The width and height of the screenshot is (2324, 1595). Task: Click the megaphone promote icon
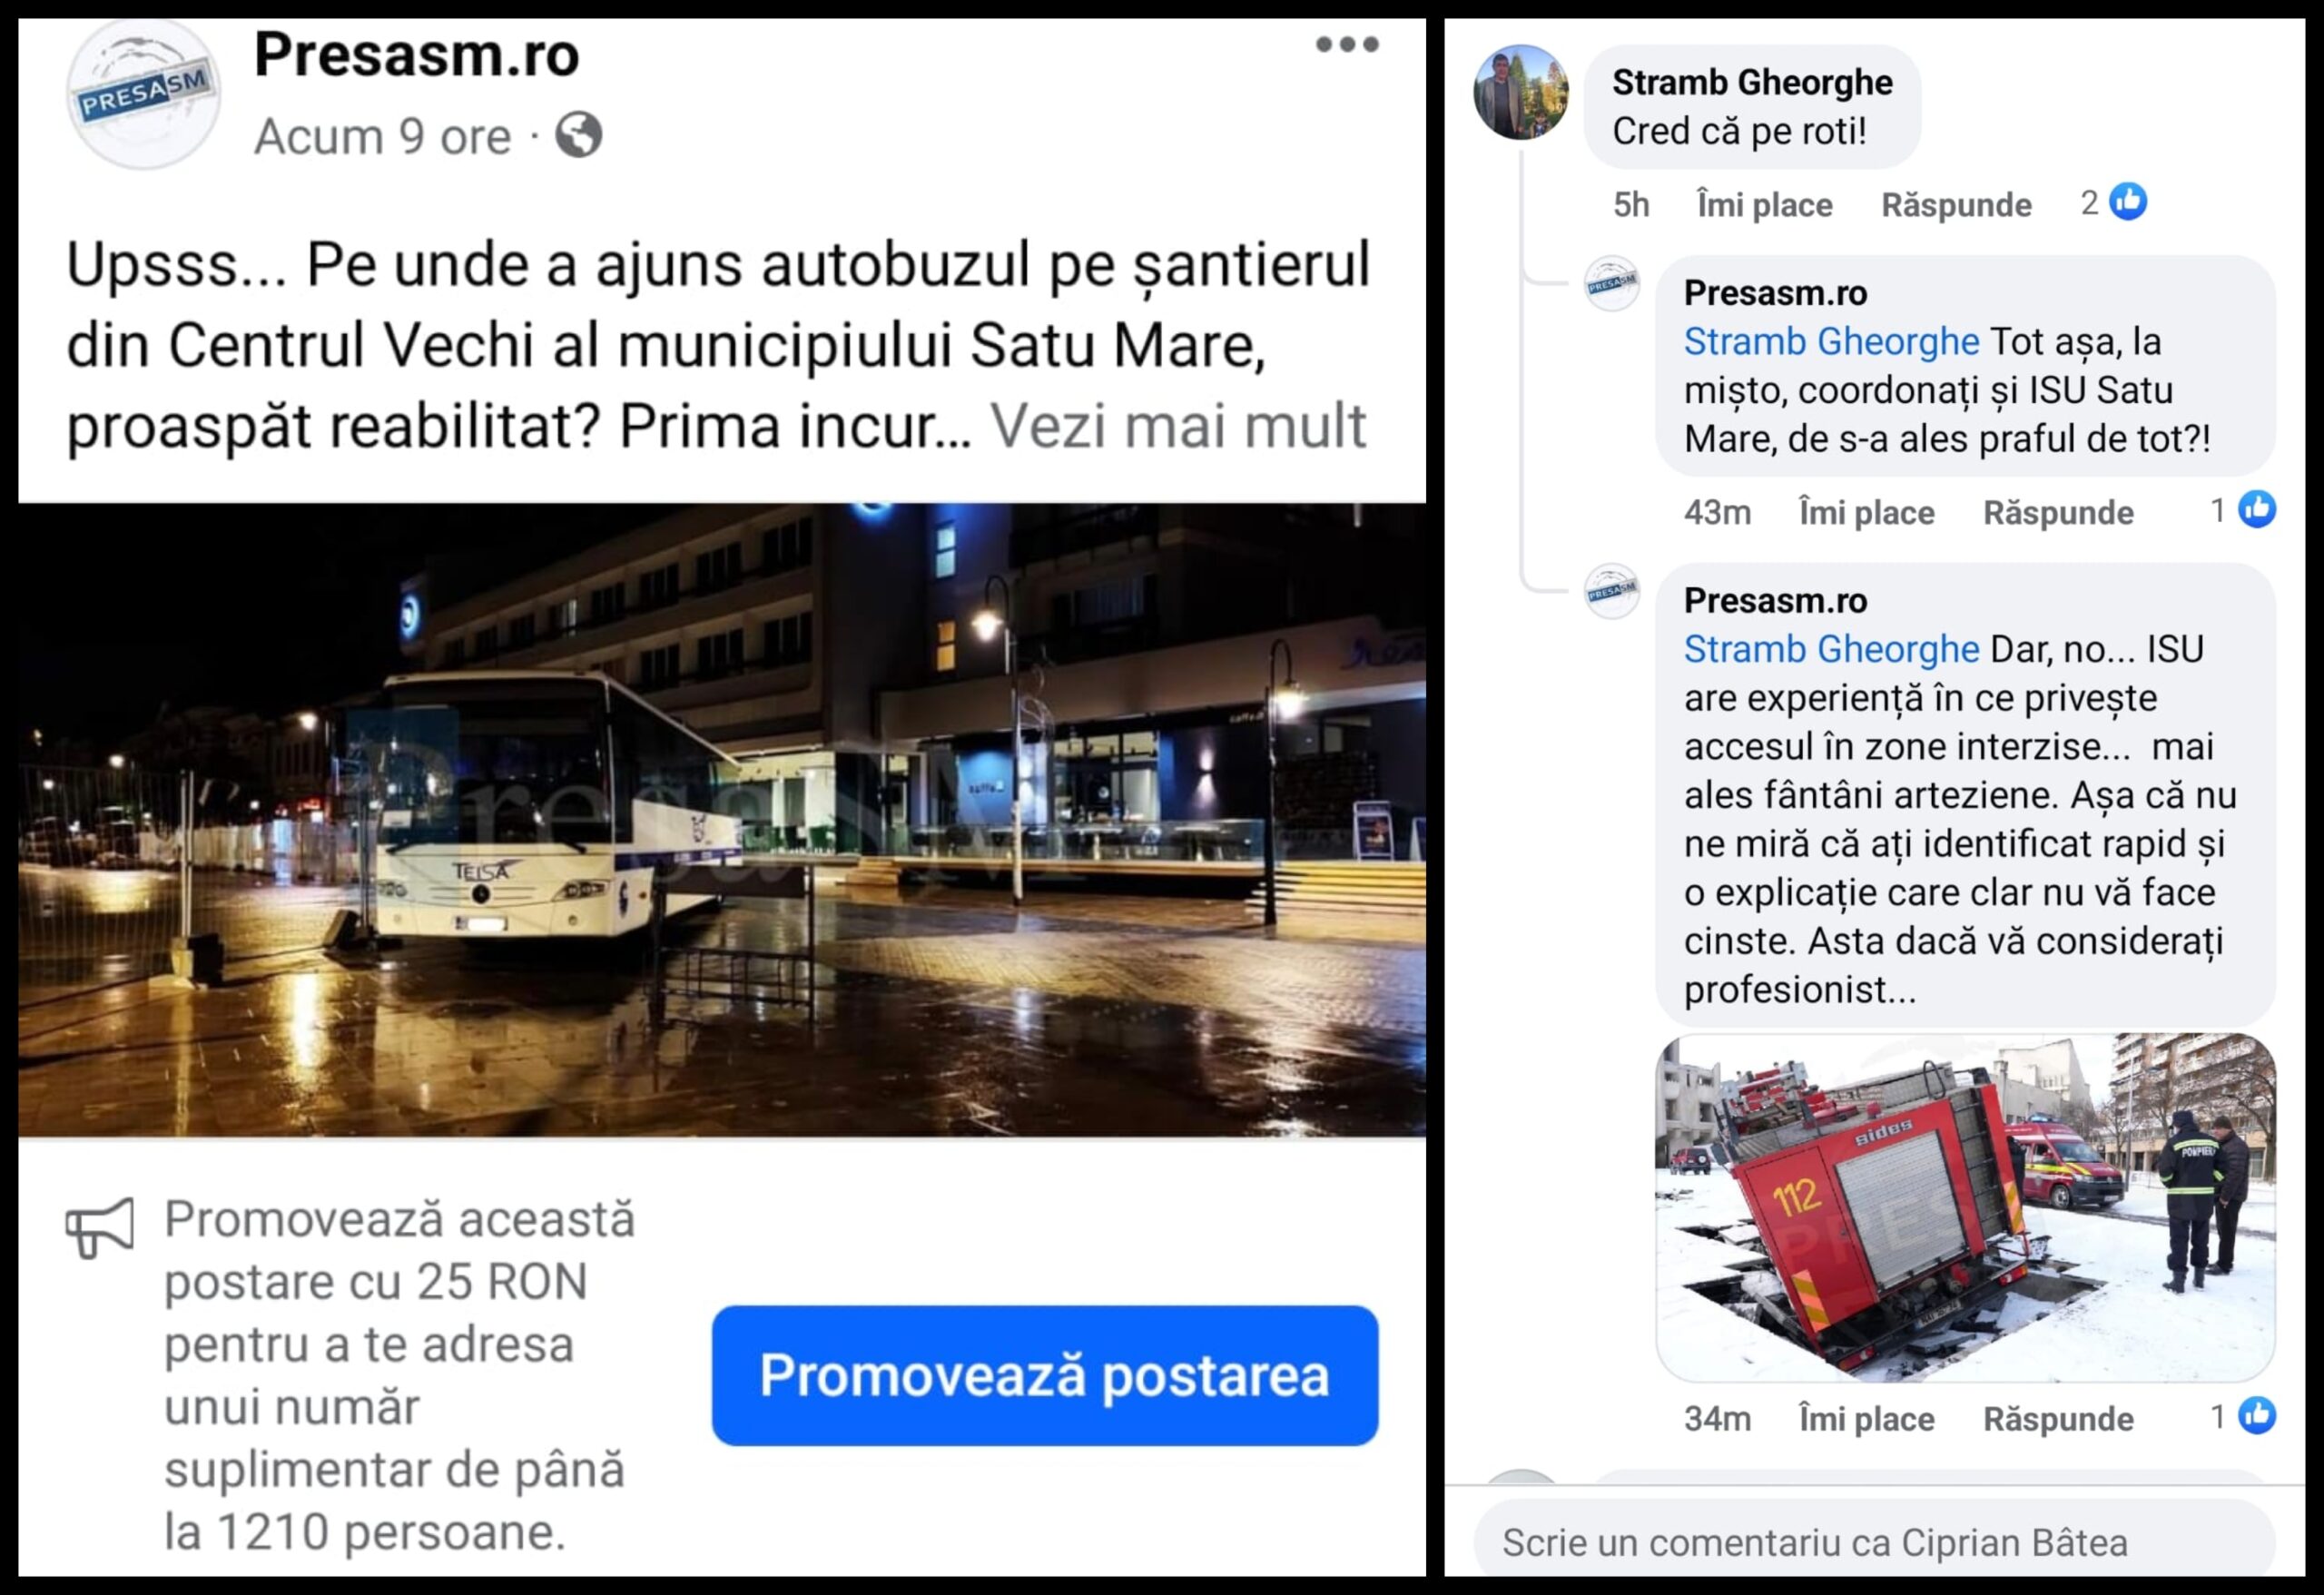tap(100, 1226)
